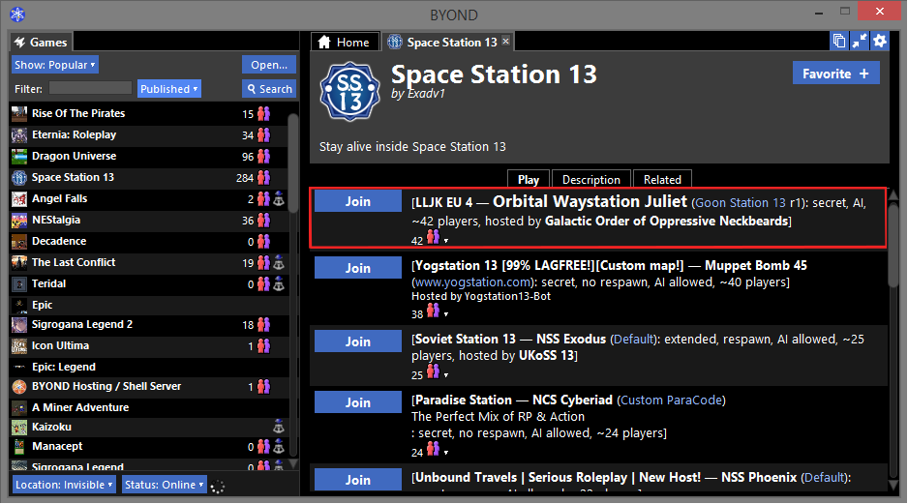The height and width of the screenshot is (504, 908).
Task: Expand player list arrow for Paradise Station
Action: coord(446,453)
